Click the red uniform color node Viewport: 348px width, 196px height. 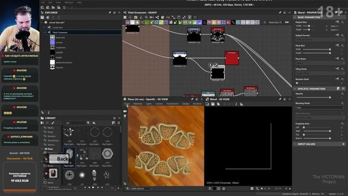point(232,58)
